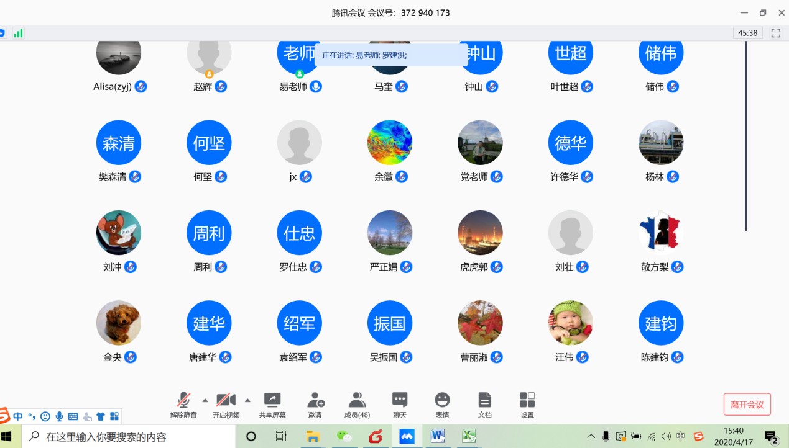Open the 文档 documents panel

tap(484, 405)
